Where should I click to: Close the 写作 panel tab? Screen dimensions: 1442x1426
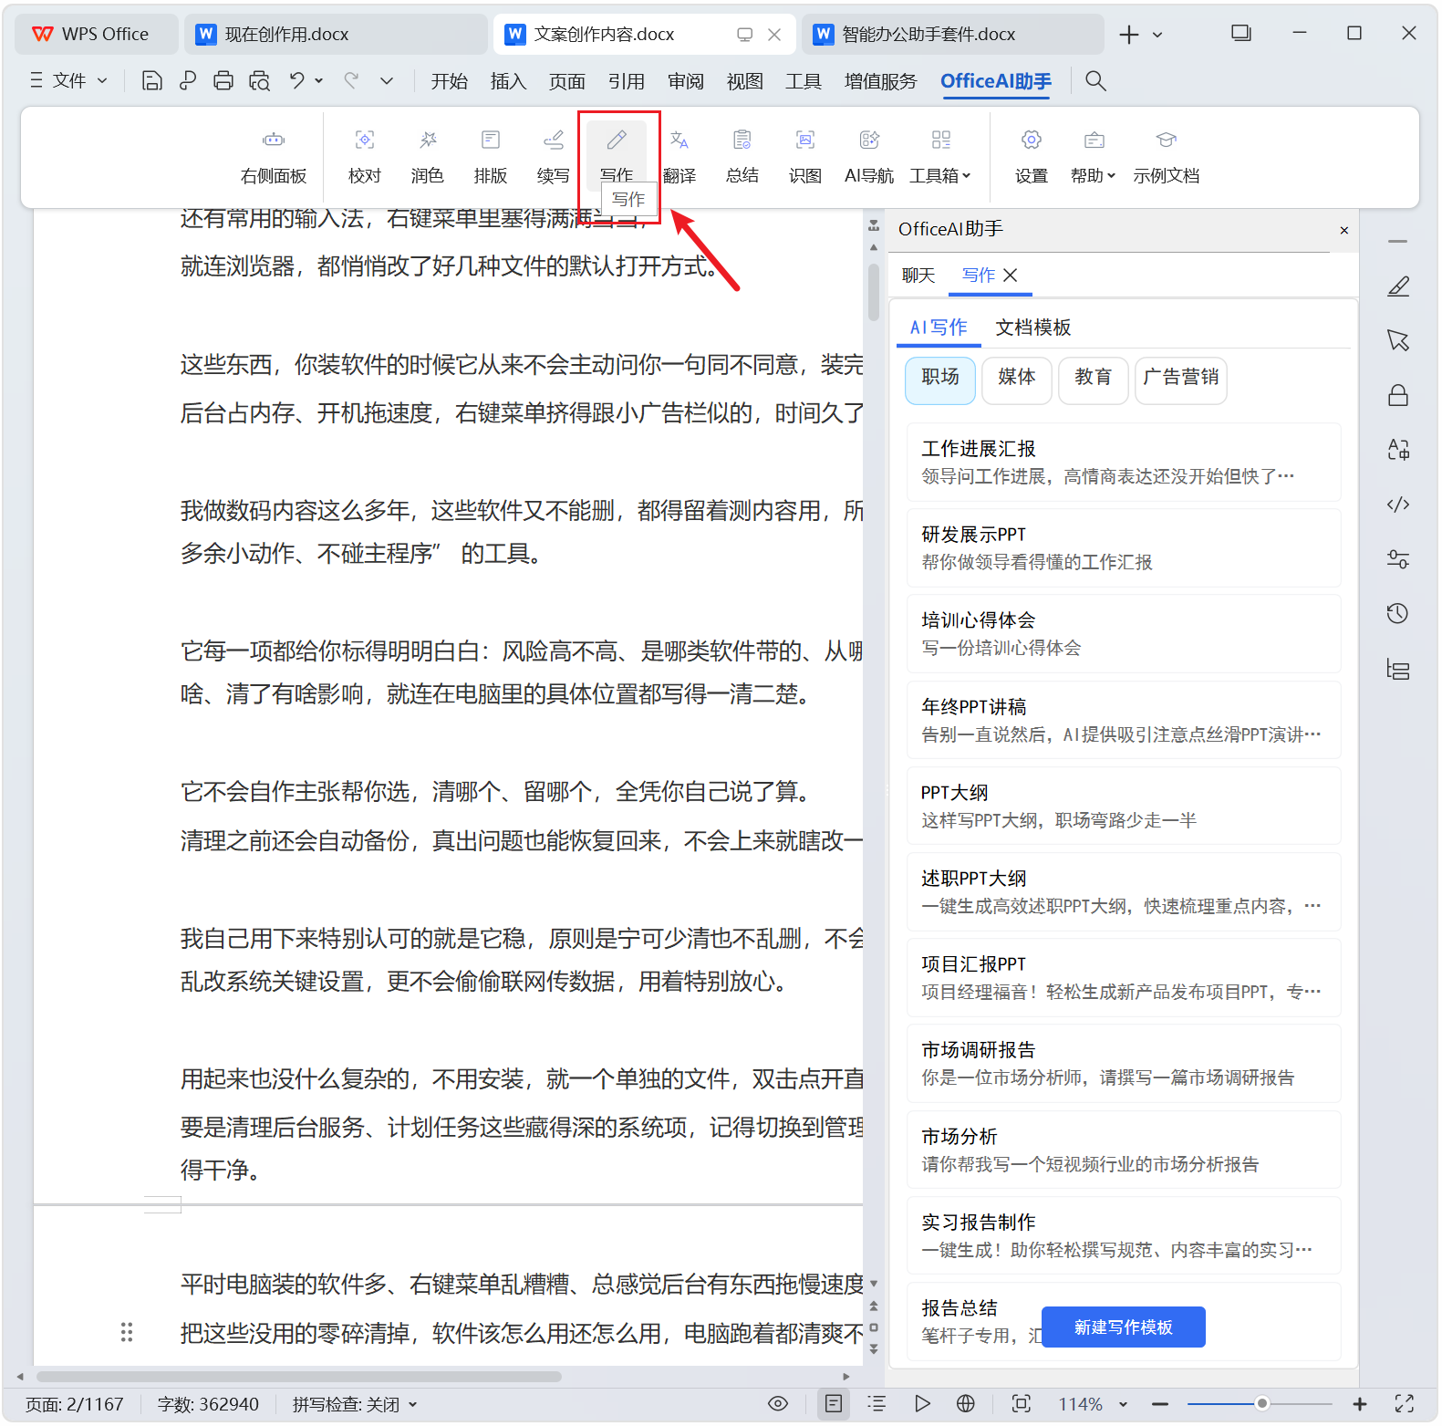point(1010,276)
